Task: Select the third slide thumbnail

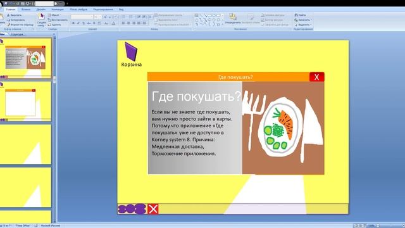Action: pos(25,144)
